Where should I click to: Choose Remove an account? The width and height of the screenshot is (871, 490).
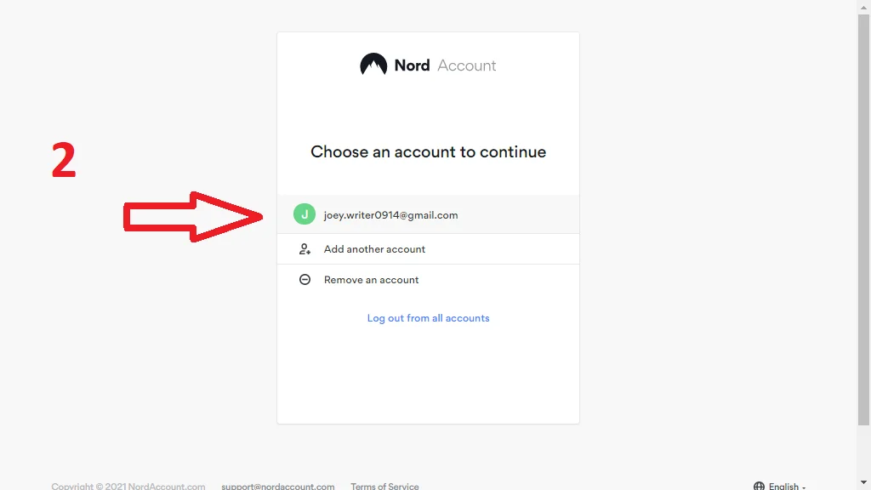point(371,280)
